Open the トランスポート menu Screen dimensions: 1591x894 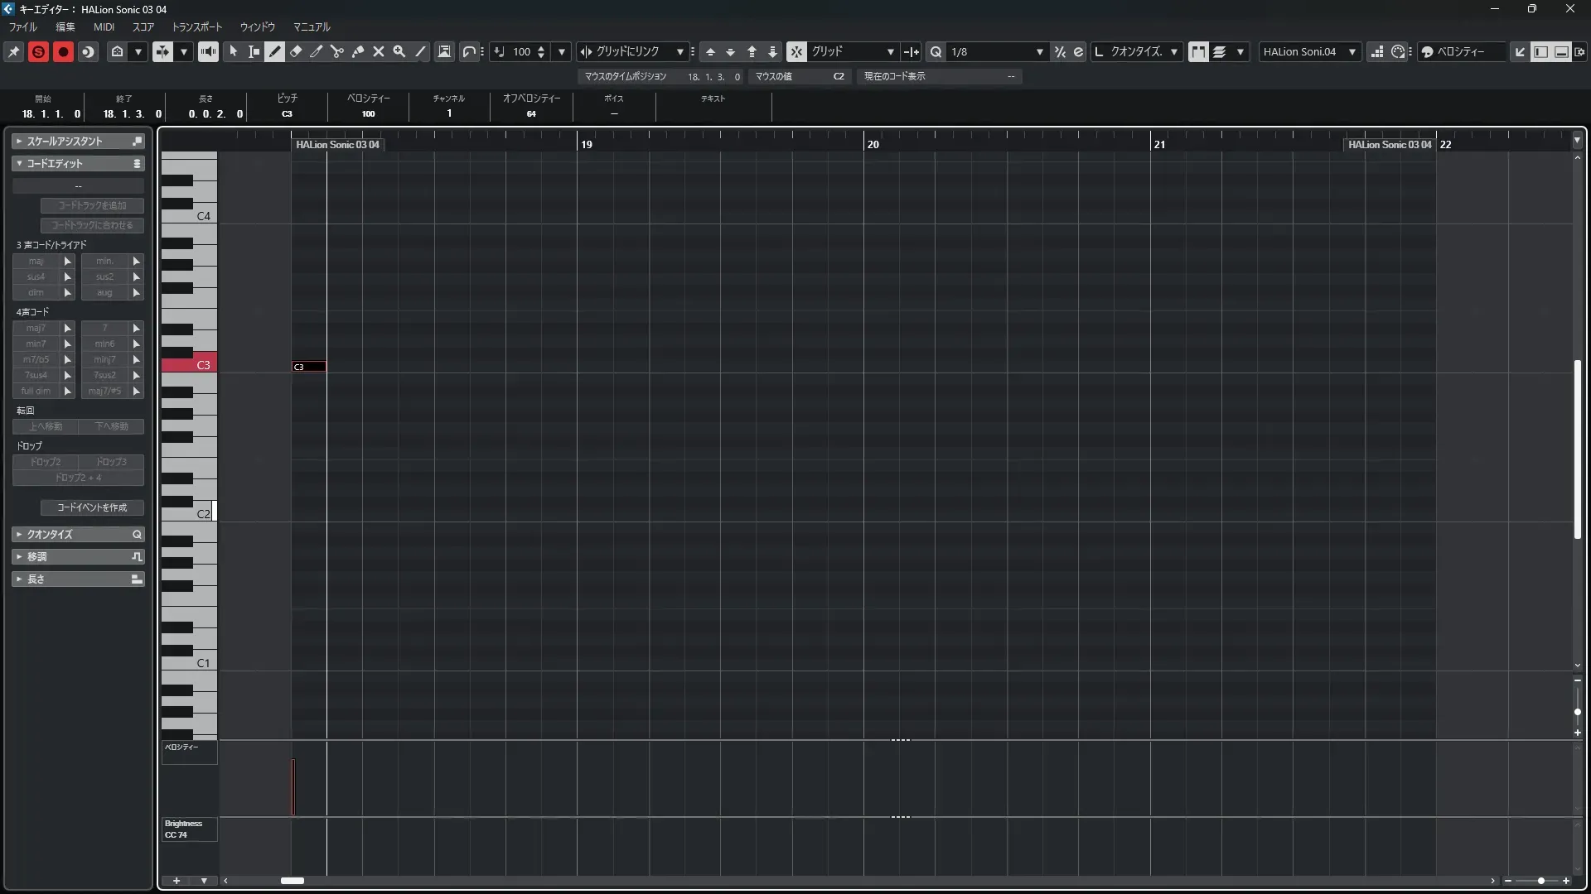click(x=197, y=26)
